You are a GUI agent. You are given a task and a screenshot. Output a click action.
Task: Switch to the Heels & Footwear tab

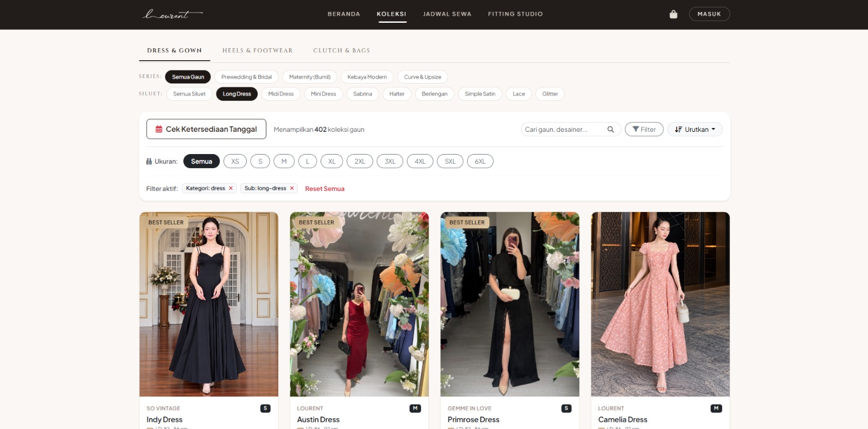coord(257,50)
